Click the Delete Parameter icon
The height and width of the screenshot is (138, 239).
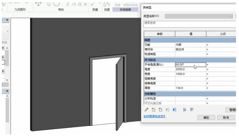point(160,109)
